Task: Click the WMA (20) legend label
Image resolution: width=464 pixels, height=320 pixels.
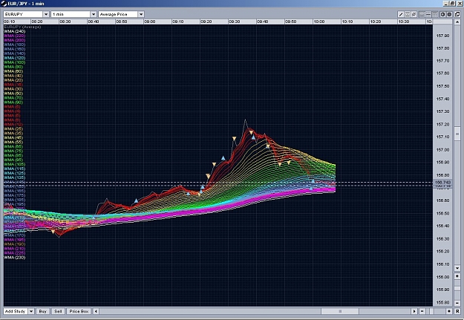Action: 13,80
